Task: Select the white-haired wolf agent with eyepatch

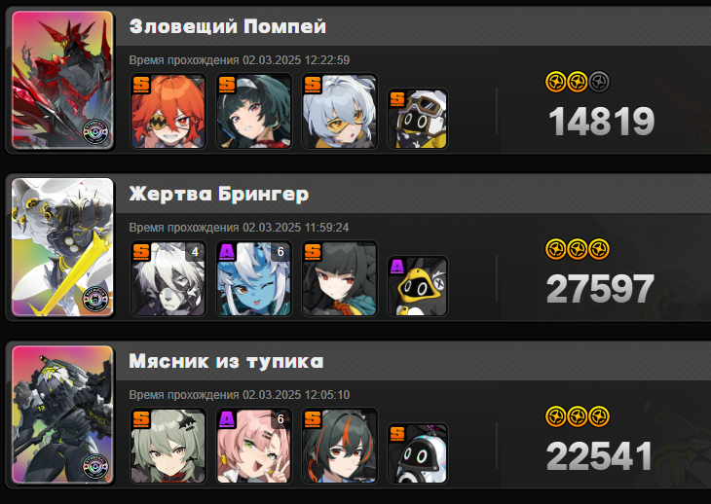Action: pos(168,278)
